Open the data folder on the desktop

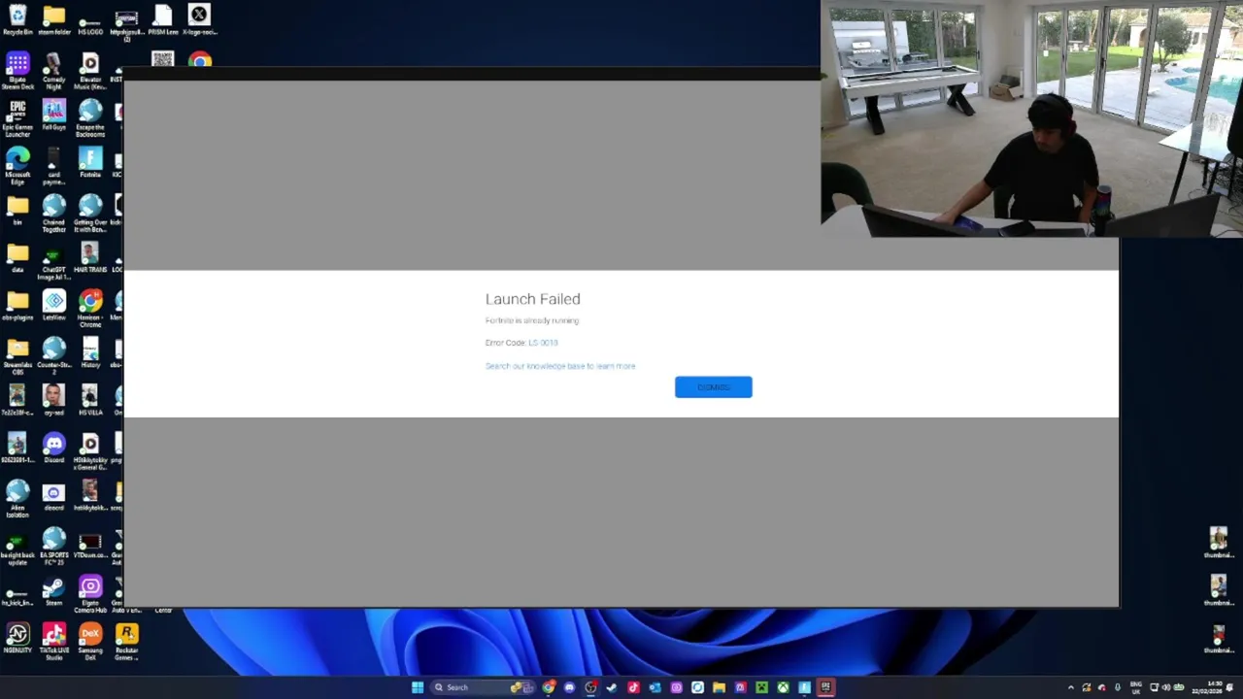point(17,258)
